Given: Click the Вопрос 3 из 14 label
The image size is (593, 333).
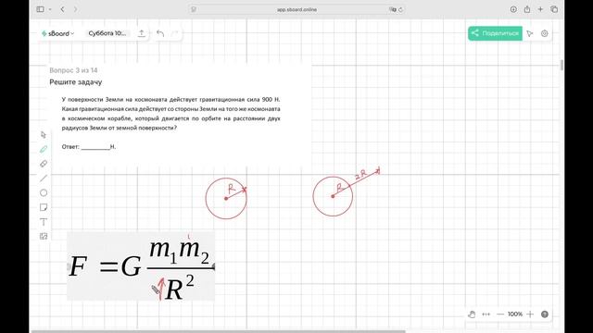Looking at the screenshot, I should coord(73,70).
